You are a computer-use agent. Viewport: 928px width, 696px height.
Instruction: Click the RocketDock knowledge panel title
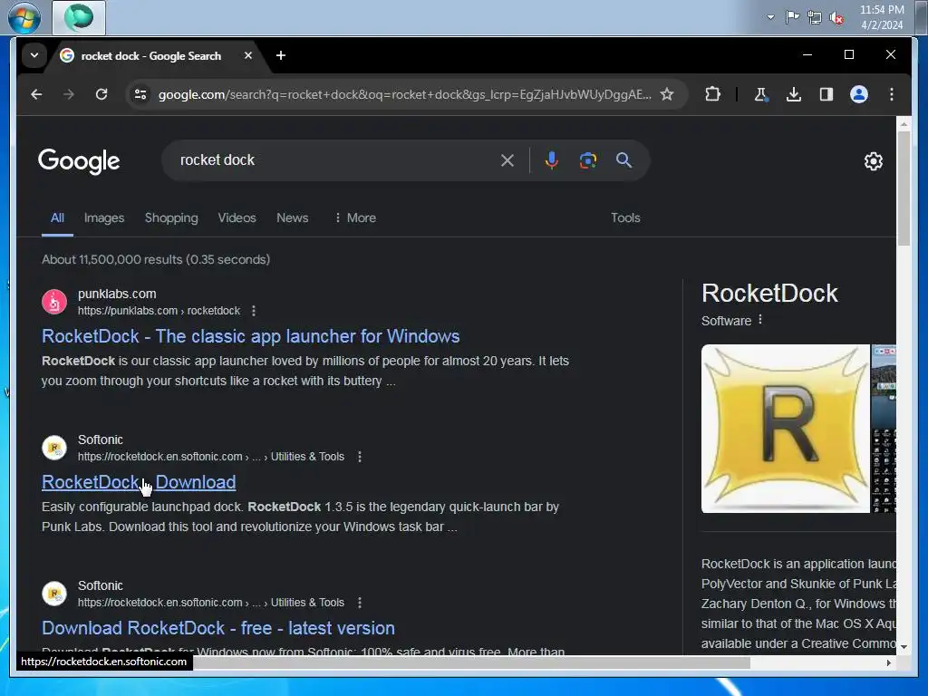click(769, 294)
